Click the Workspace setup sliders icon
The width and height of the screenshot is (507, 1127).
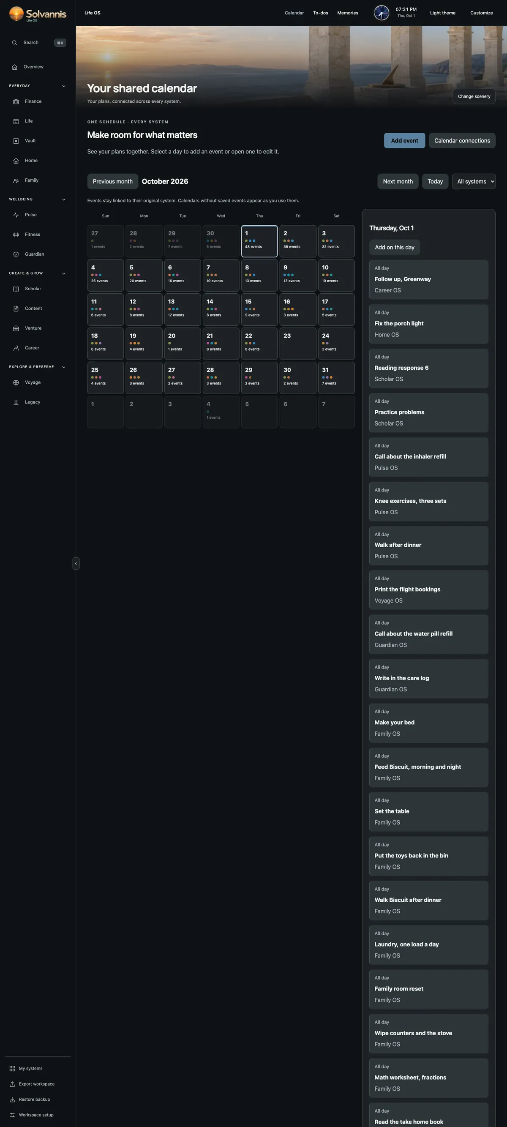tap(12, 1115)
